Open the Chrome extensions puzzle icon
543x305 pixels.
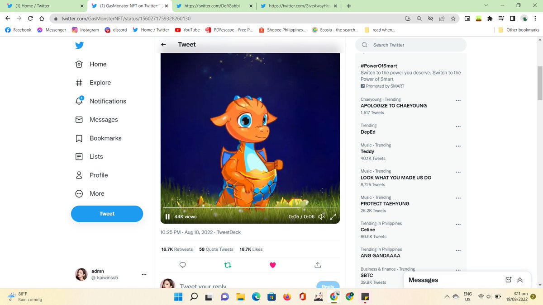tap(490, 19)
